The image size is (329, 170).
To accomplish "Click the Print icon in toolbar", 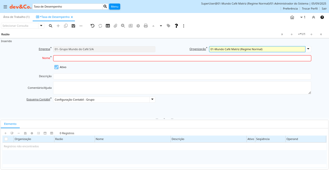I will coord(146,26).
